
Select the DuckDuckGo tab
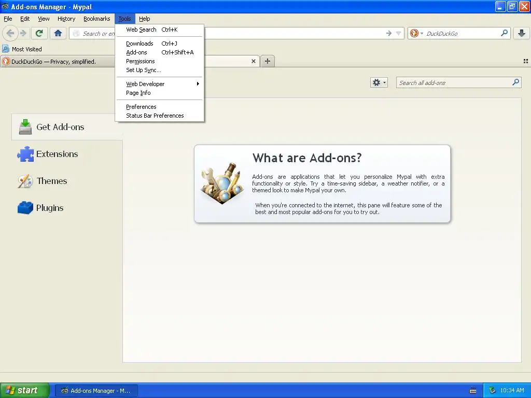(58, 61)
